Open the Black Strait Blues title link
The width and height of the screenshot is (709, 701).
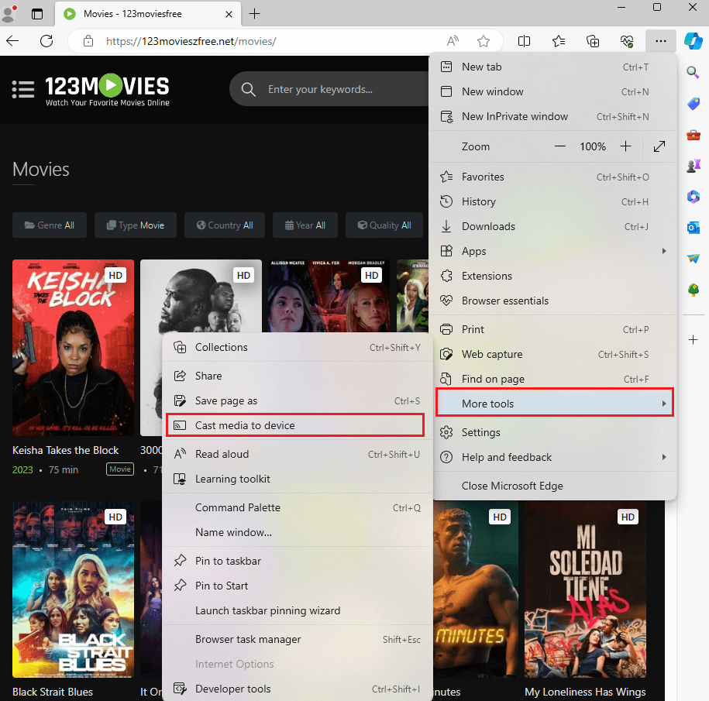point(53,692)
